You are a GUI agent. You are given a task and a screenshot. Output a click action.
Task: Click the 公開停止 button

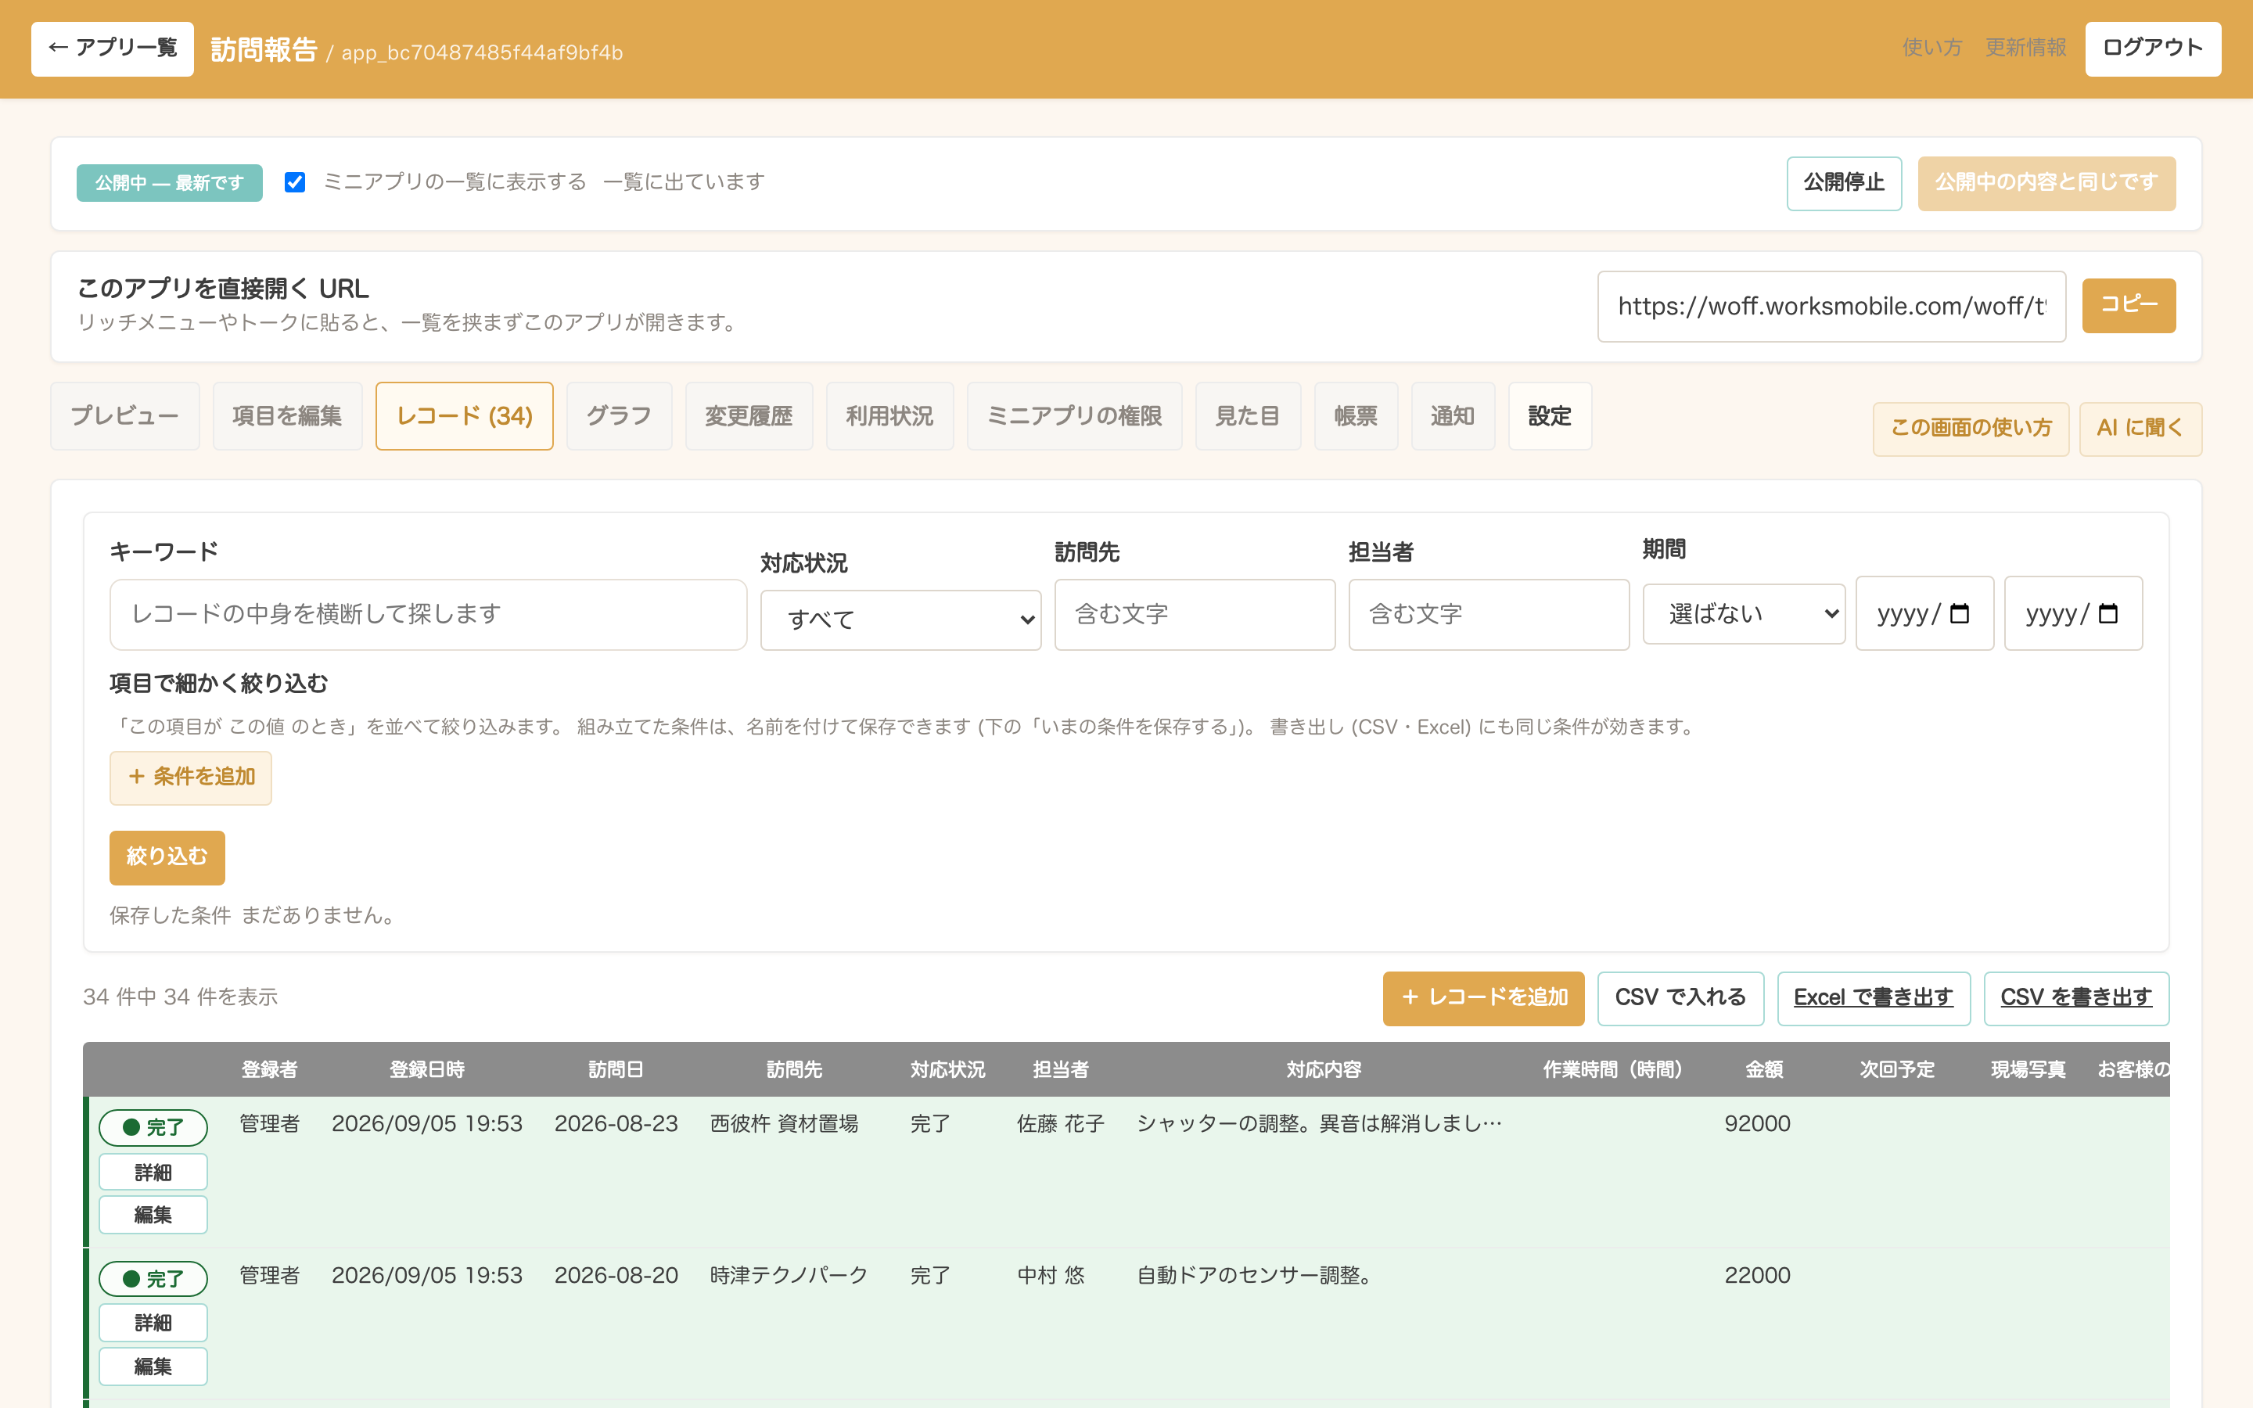click(1843, 184)
